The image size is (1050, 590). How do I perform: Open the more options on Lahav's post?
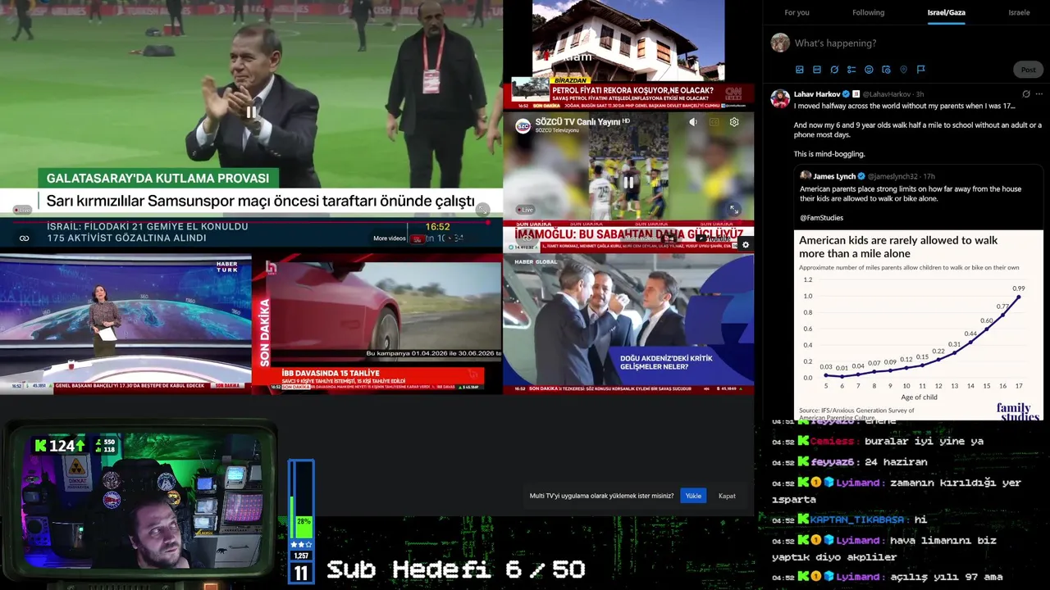pos(1039,94)
